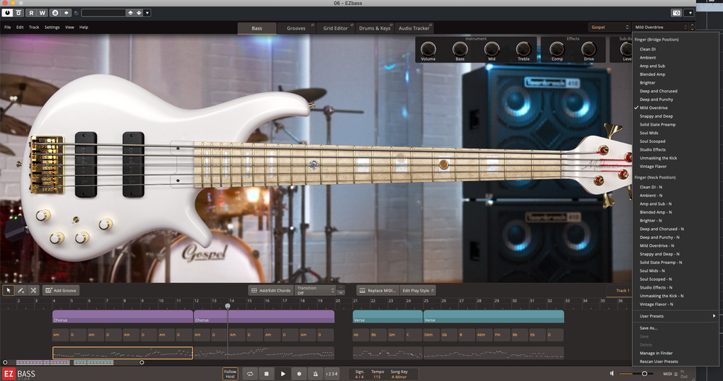723x381 pixels.
Task: Switch to the Drums & Keys tab
Action: click(x=375, y=28)
